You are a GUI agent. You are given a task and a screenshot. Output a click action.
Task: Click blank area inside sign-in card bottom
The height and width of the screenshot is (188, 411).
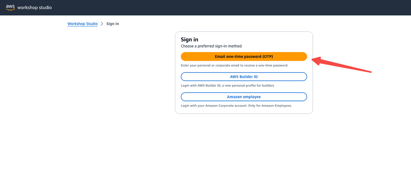[244, 111]
